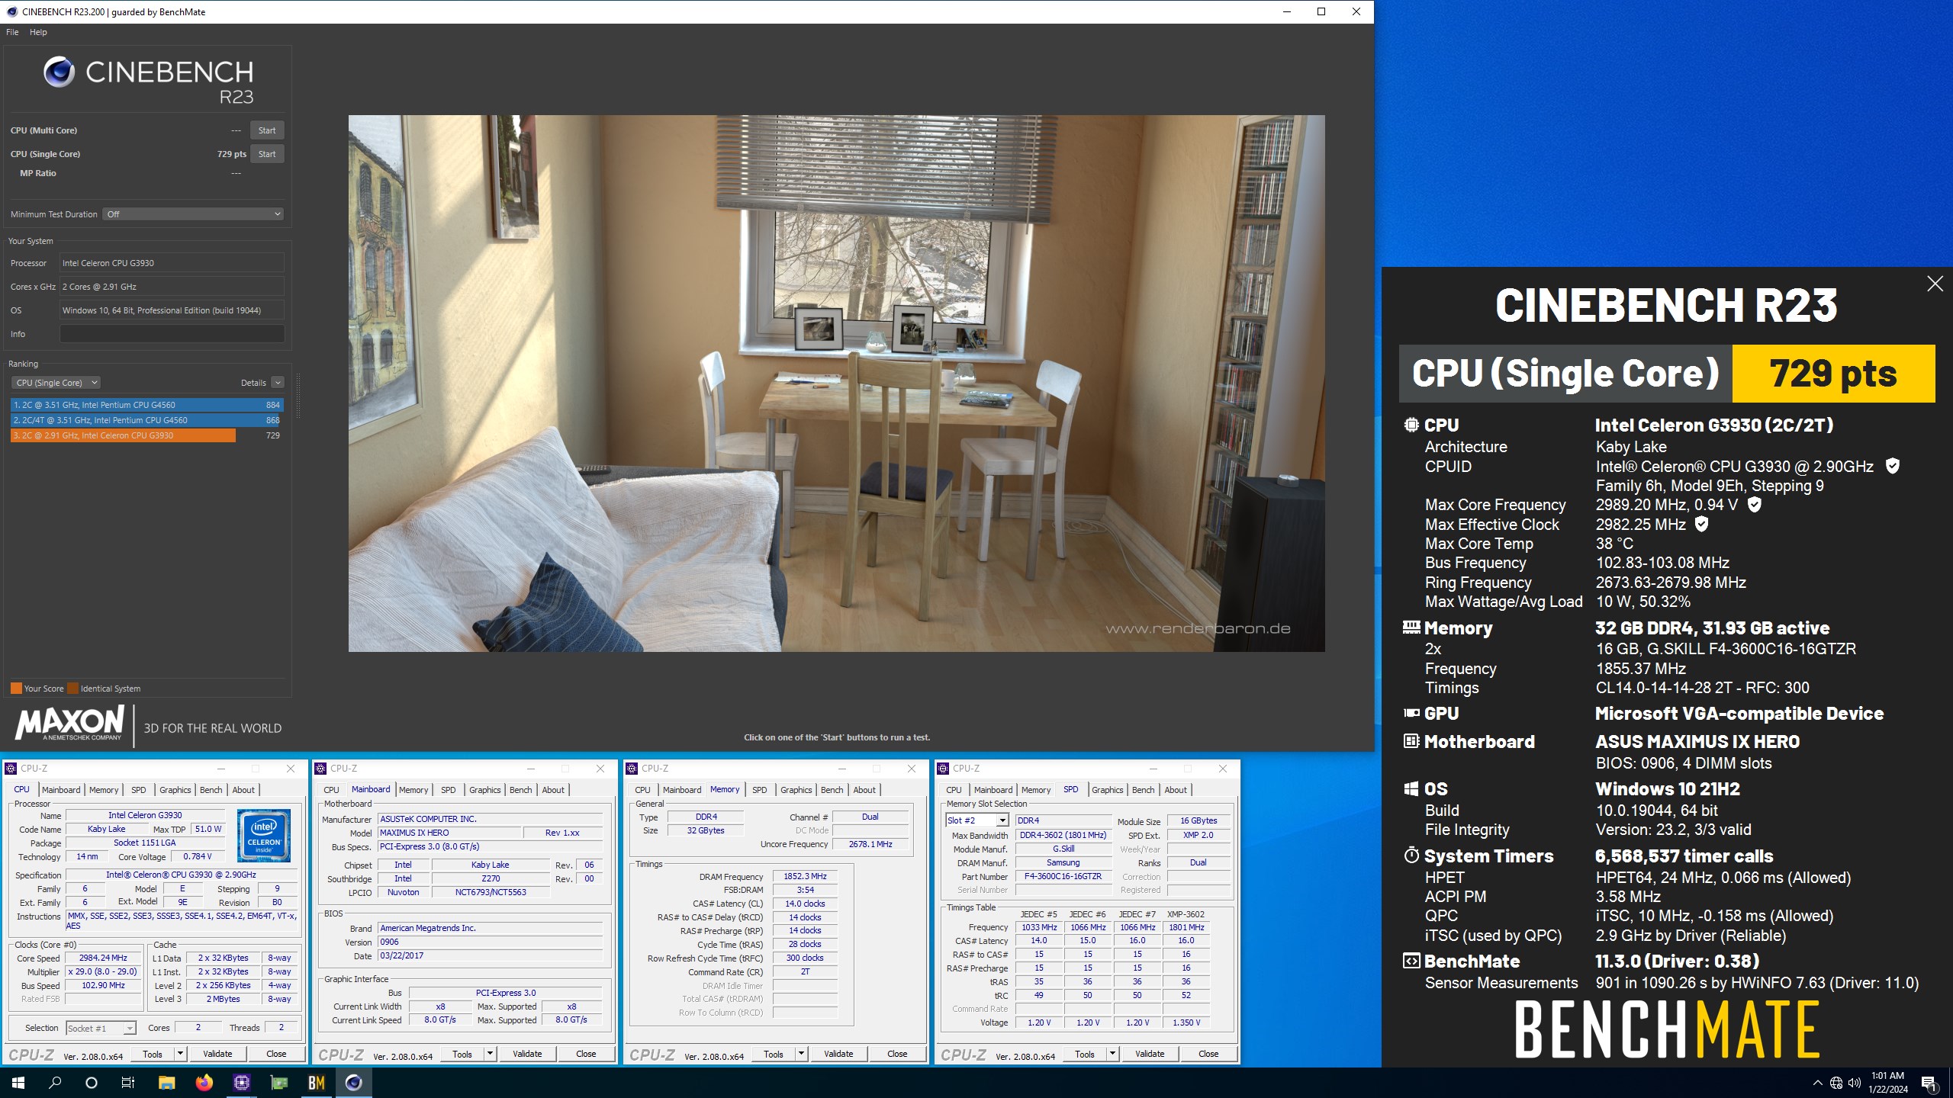This screenshot has width=1953, height=1098.
Task: Click XMP-3602 column header
Action: 1186,914
